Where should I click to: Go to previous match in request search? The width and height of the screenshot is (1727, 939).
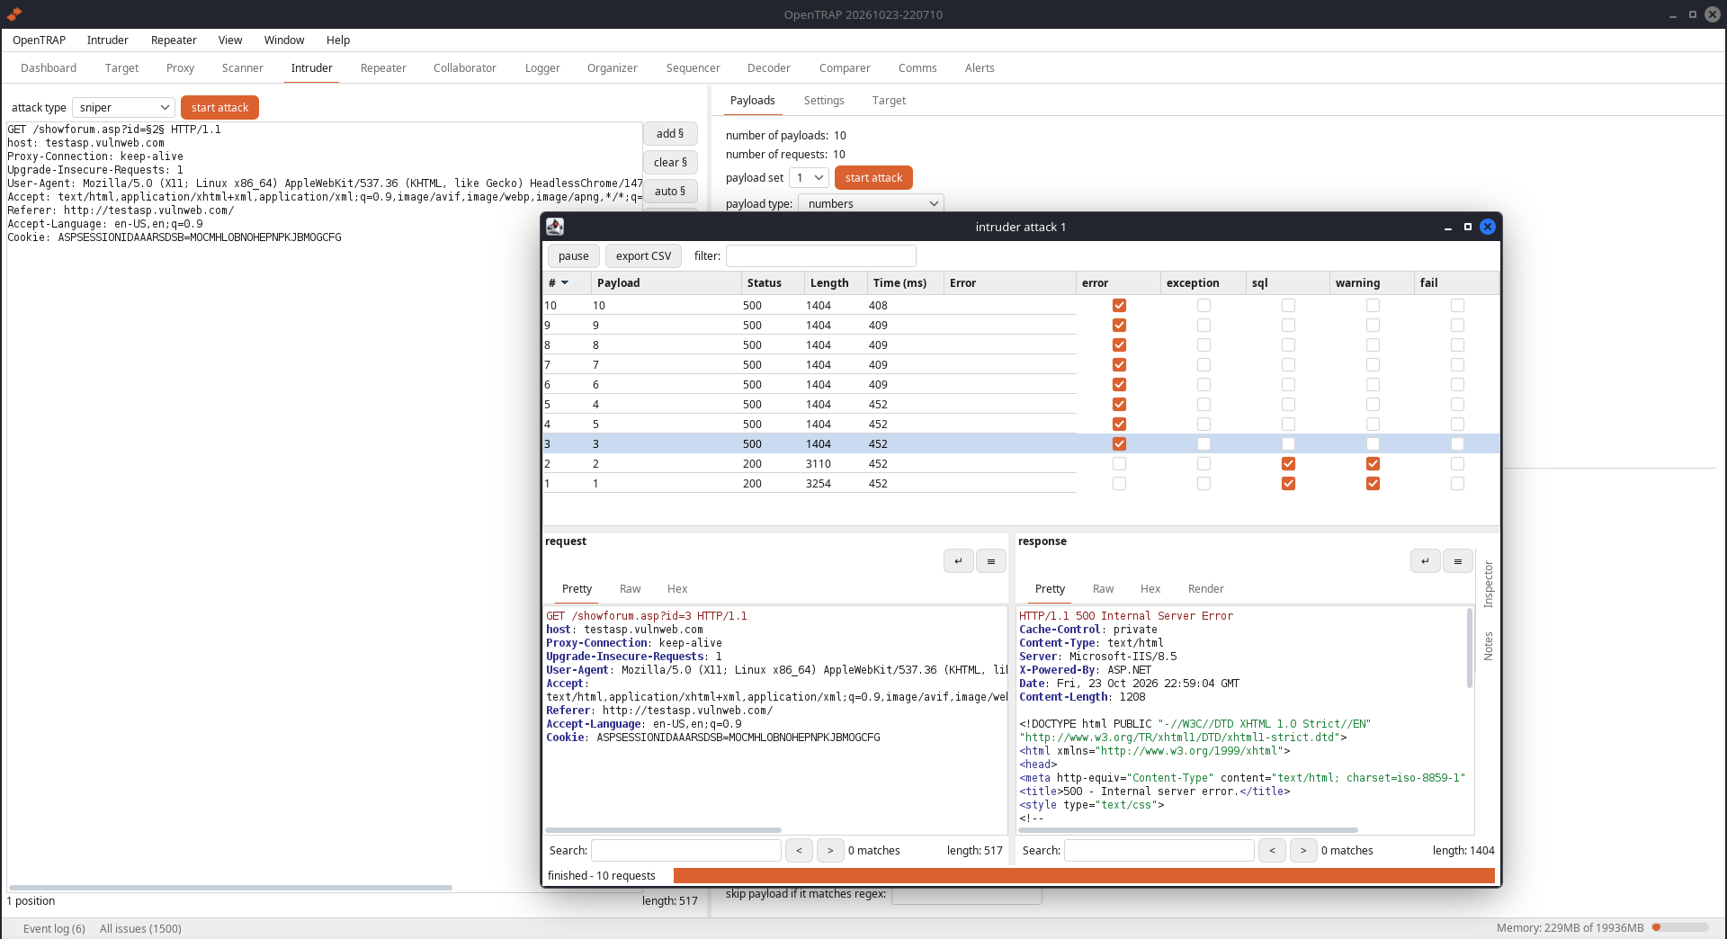[x=799, y=850]
